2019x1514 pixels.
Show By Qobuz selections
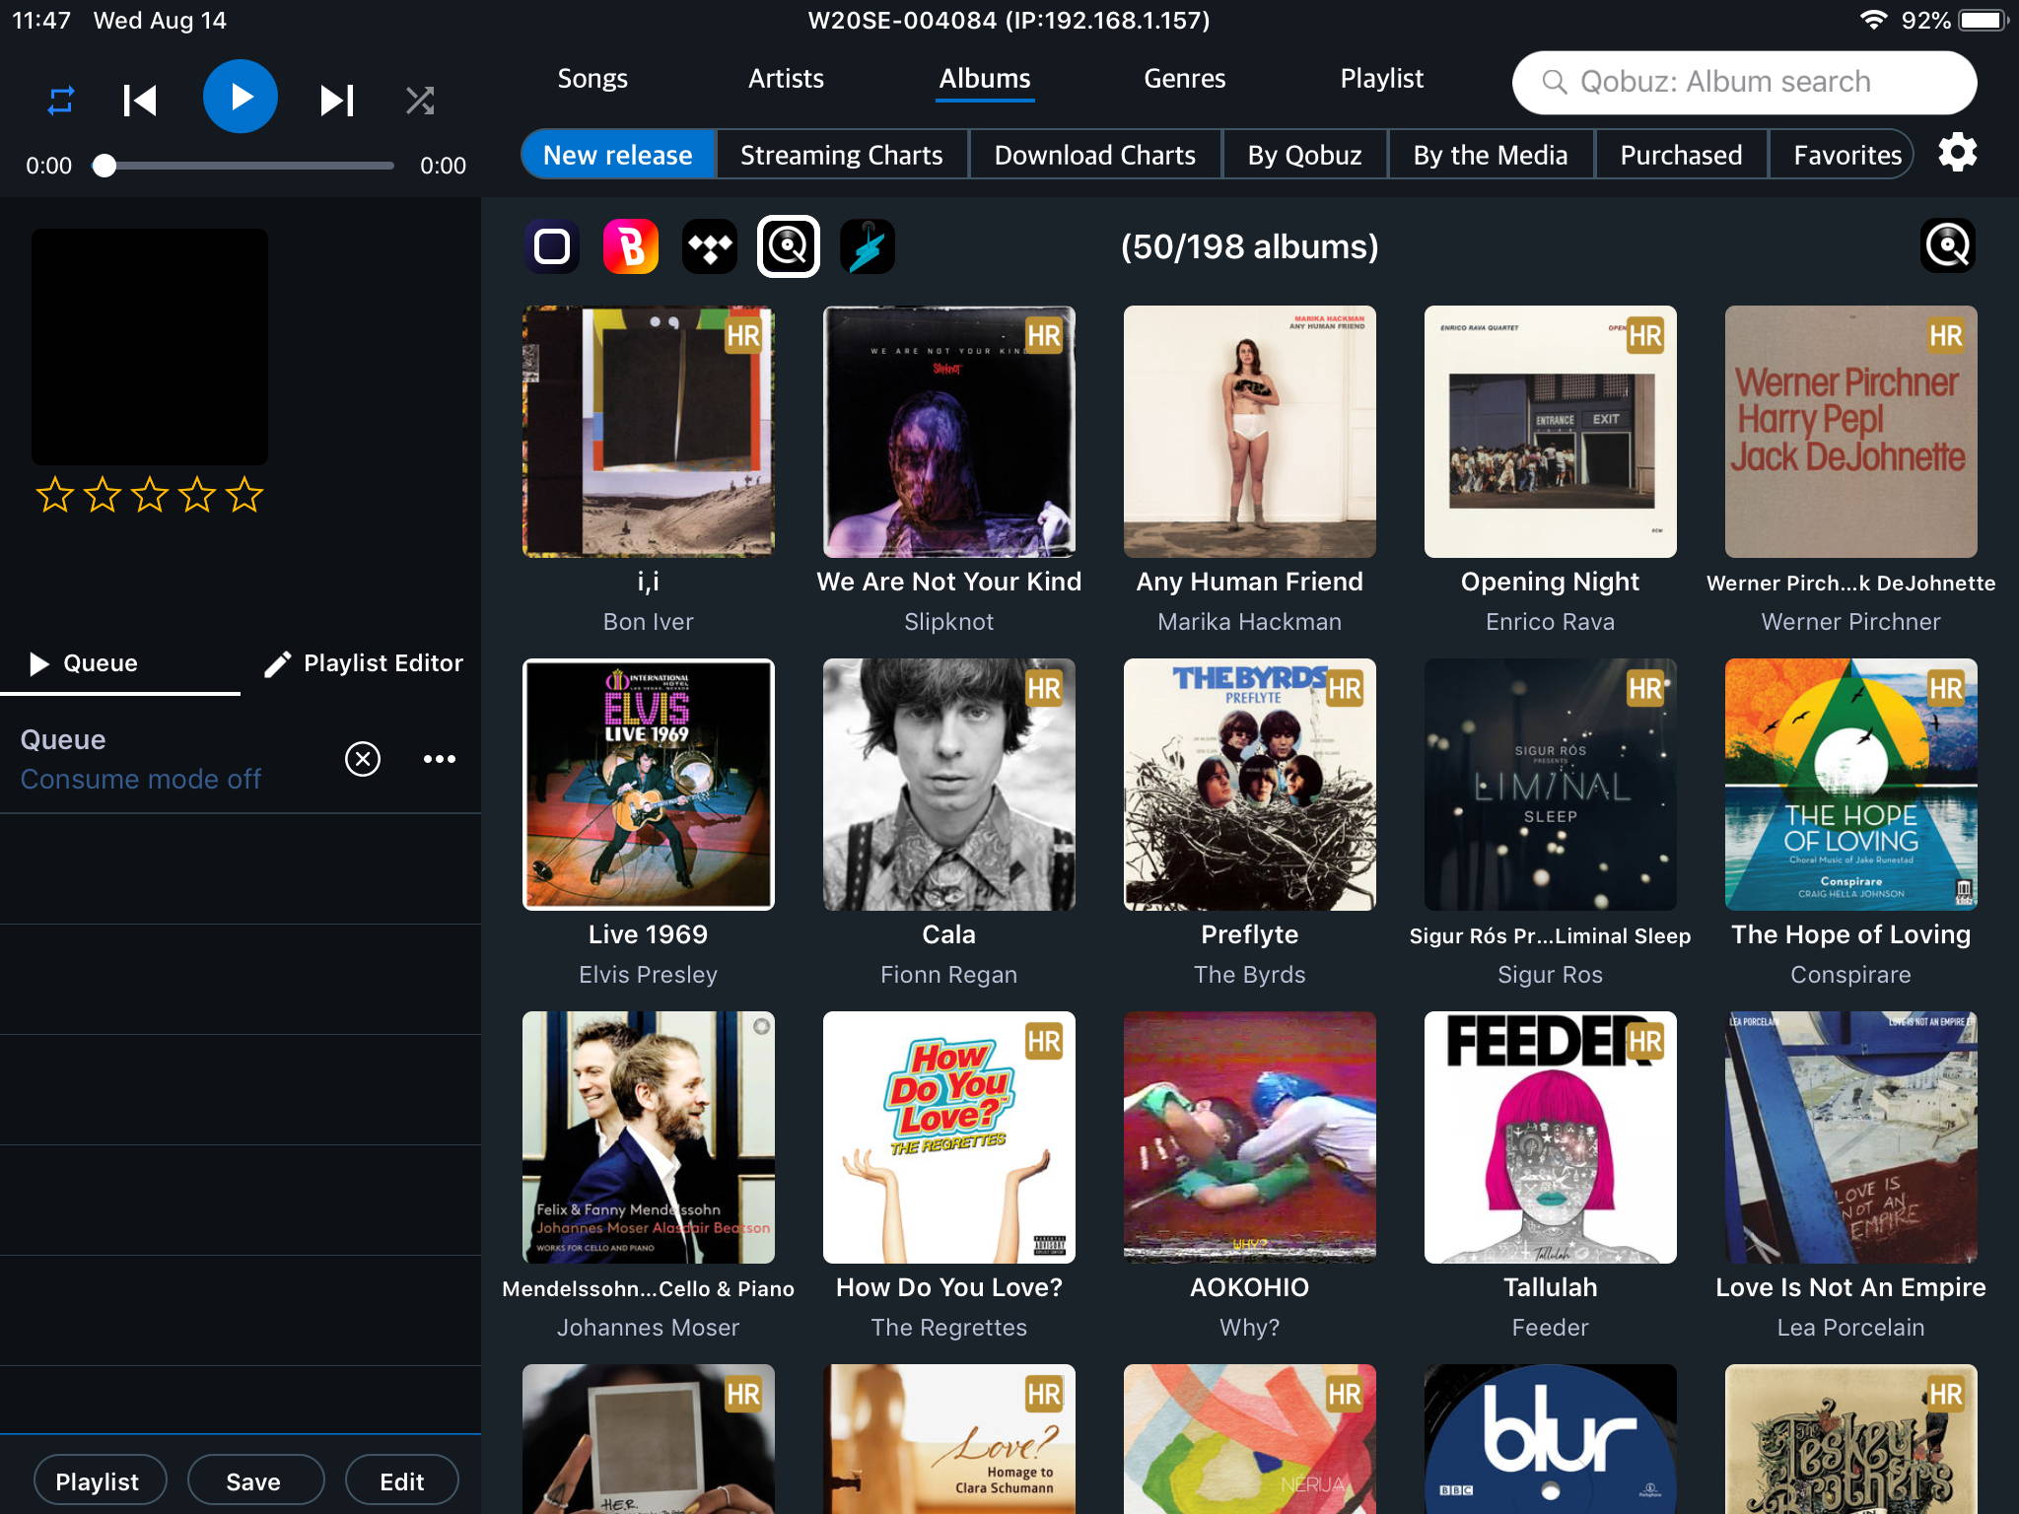coord(1304,155)
